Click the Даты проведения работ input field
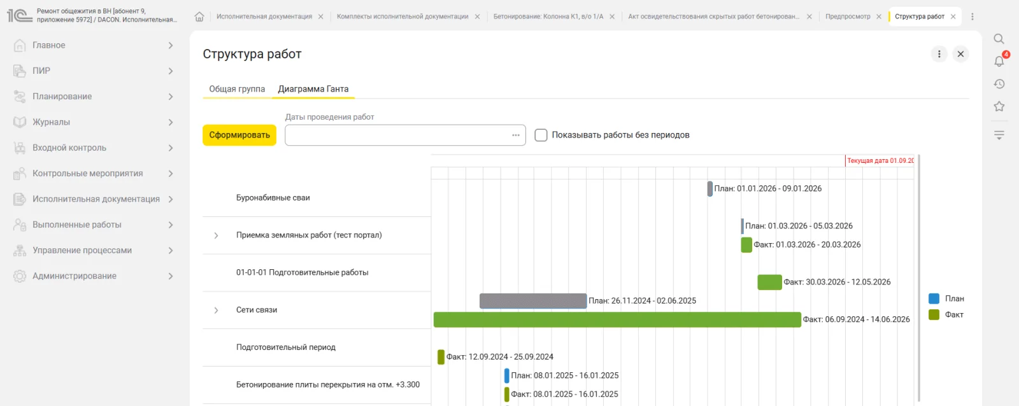This screenshot has height=406, width=1019. pyautogui.click(x=405, y=135)
